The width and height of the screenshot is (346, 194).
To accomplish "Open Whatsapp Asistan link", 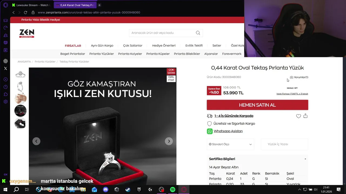I will click(x=228, y=131).
